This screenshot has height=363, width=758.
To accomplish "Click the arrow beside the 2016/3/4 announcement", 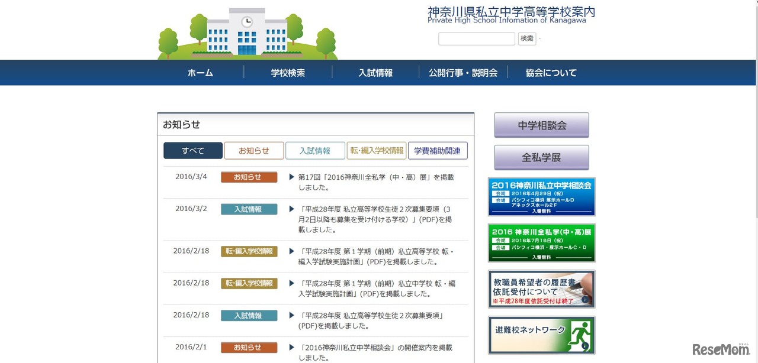I will click(x=291, y=176).
